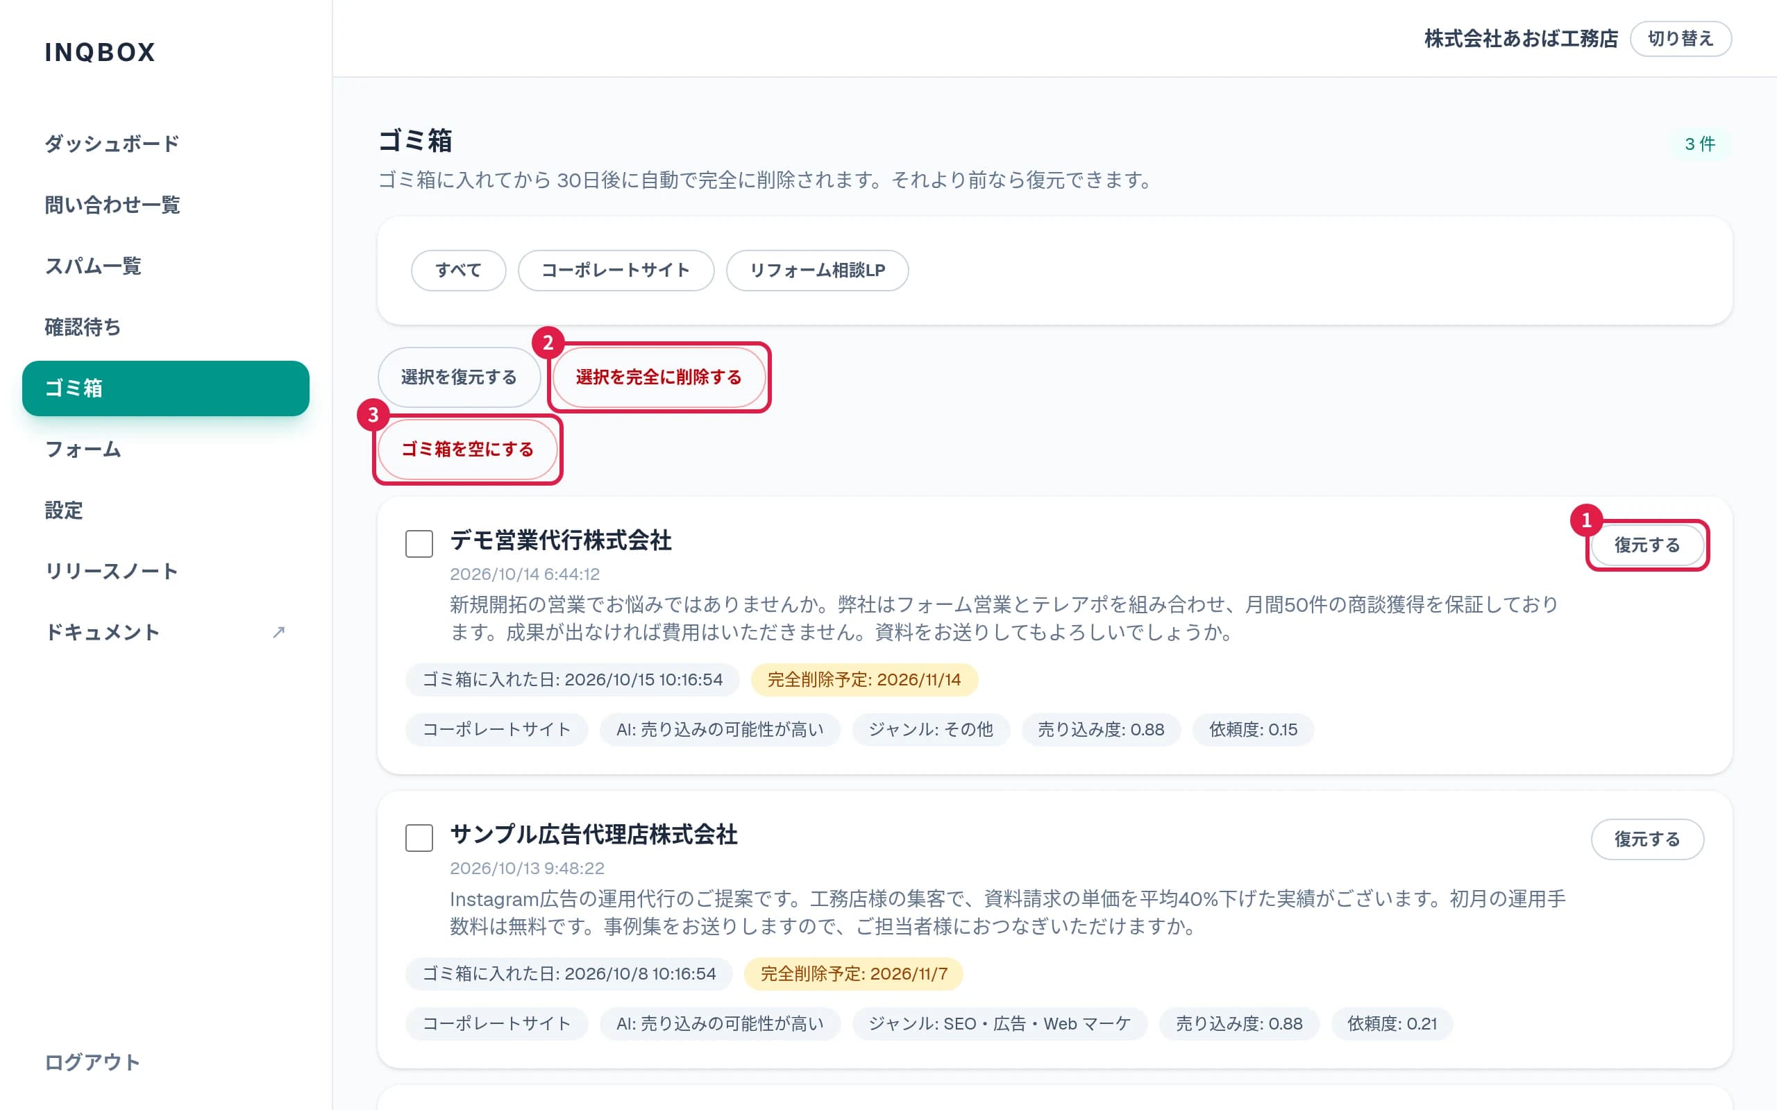Click ジャンル: SEO・広告・Web マーケ tag
The image size is (1777, 1110).
(1000, 1024)
